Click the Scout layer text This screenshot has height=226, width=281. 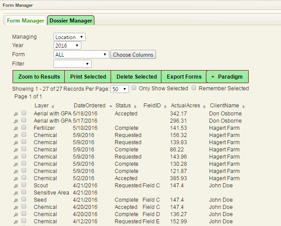pyautogui.click(x=41, y=186)
